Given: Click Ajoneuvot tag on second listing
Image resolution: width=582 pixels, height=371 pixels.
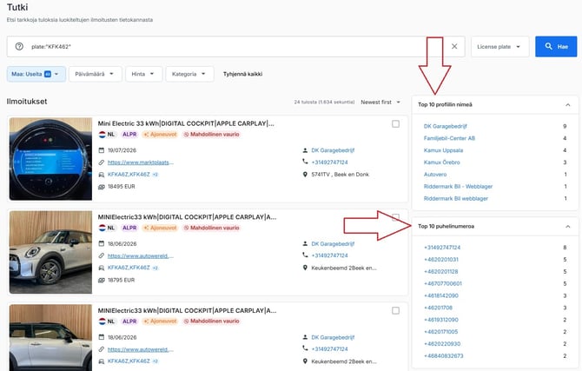Looking at the screenshot, I should (161, 228).
